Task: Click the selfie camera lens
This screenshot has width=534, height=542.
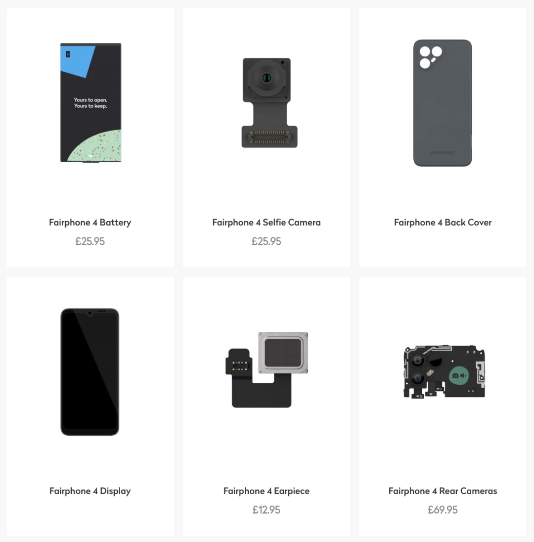Action: click(266, 78)
